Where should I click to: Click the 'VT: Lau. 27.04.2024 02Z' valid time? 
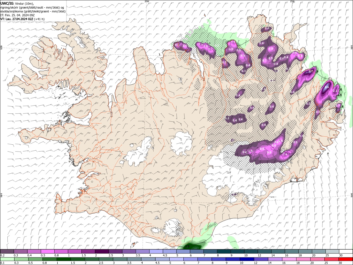(x=17, y=19)
